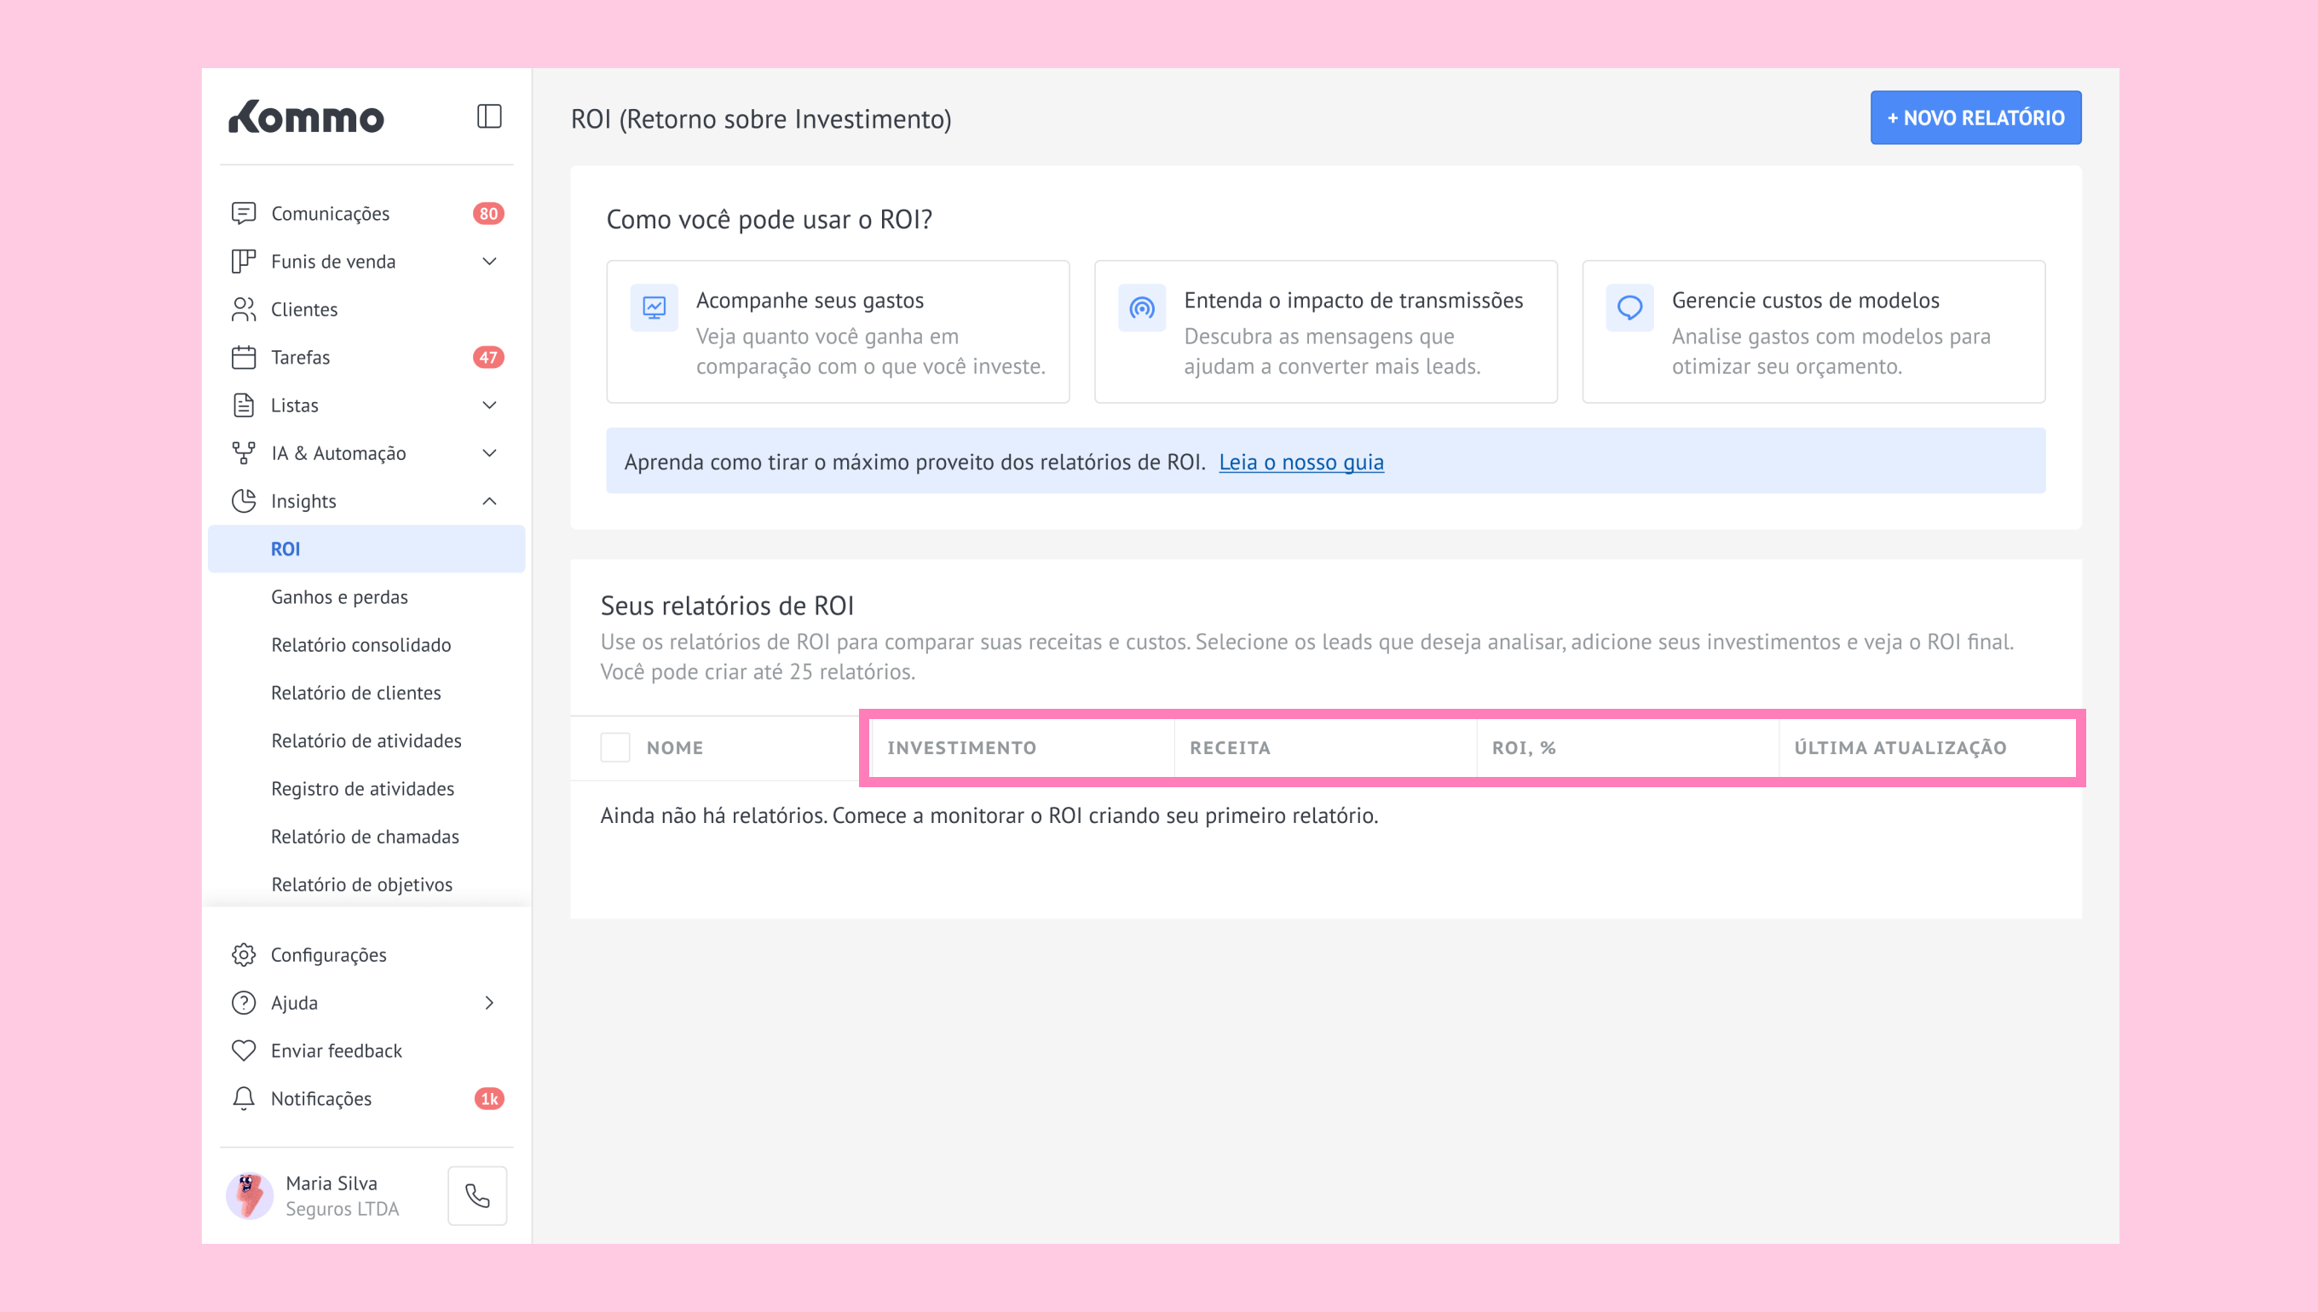The image size is (2318, 1312).
Task: Click the + NOVO RELATÓRIO button
Action: coord(1975,118)
